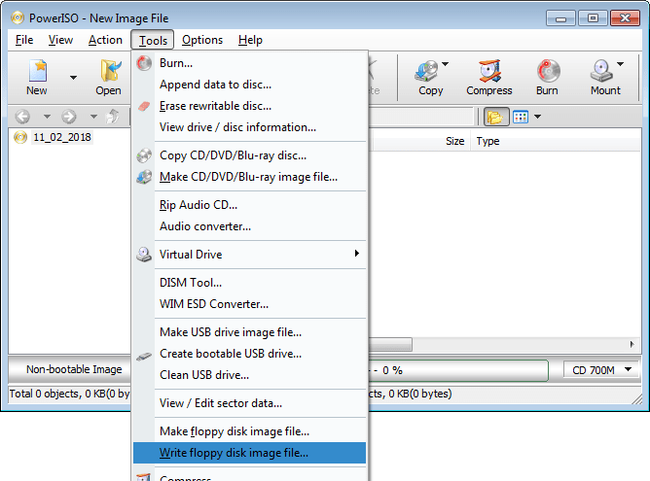The height and width of the screenshot is (481, 650).
Task: Choose Erase rewritable disc...
Action: click(x=249, y=106)
